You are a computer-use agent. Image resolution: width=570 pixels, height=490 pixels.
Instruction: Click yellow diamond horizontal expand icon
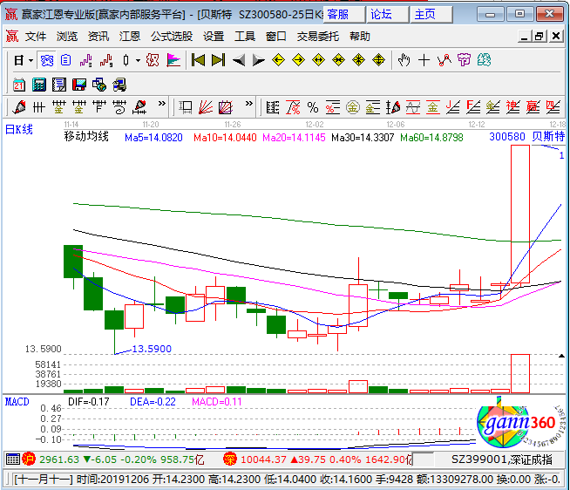coord(318,60)
